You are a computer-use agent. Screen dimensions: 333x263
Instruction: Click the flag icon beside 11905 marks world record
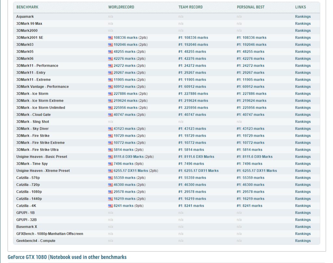pyautogui.click(x=111, y=80)
